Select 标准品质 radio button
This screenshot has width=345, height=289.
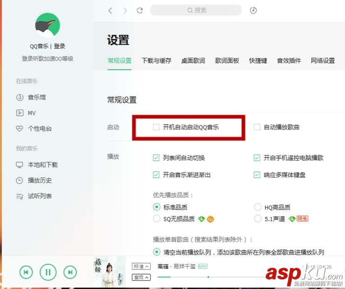coord(157,207)
